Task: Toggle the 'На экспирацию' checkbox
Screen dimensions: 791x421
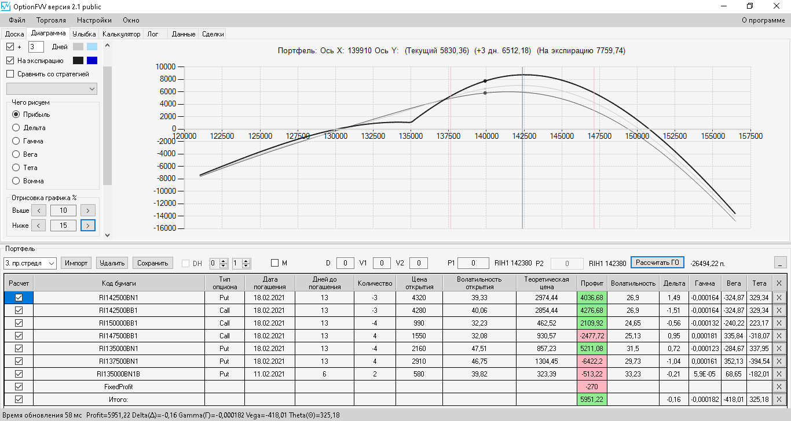Action: coord(10,60)
